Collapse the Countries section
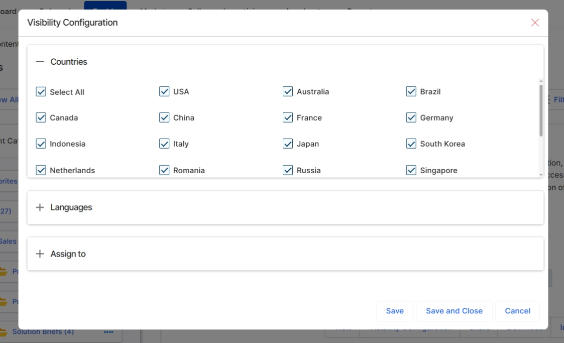Screen dimensions: 564x343 tap(40, 62)
